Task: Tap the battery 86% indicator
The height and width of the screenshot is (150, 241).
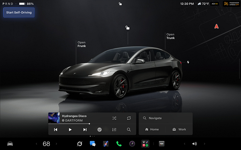Action: click(x=26, y=4)
